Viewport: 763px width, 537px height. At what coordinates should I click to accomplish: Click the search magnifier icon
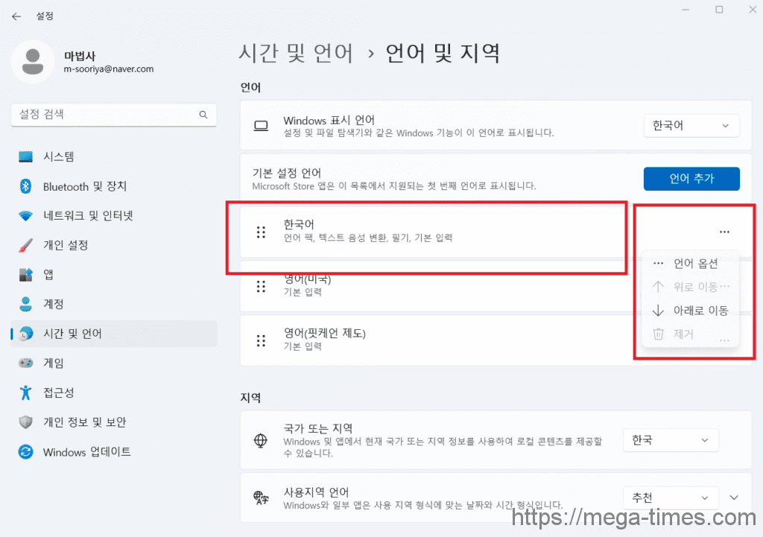(x=203, y=115)
